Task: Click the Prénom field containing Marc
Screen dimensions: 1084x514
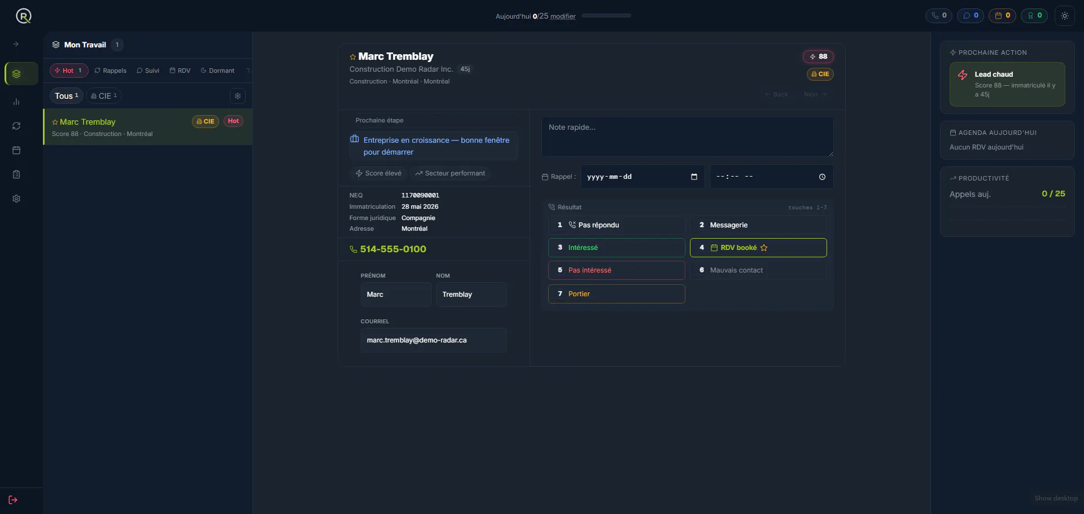Action: pyautogui.click(x=396, y=295)
